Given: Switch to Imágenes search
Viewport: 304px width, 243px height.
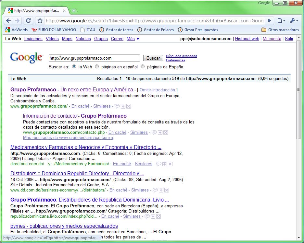Looking at the screenshot, I should pos(33,39).
